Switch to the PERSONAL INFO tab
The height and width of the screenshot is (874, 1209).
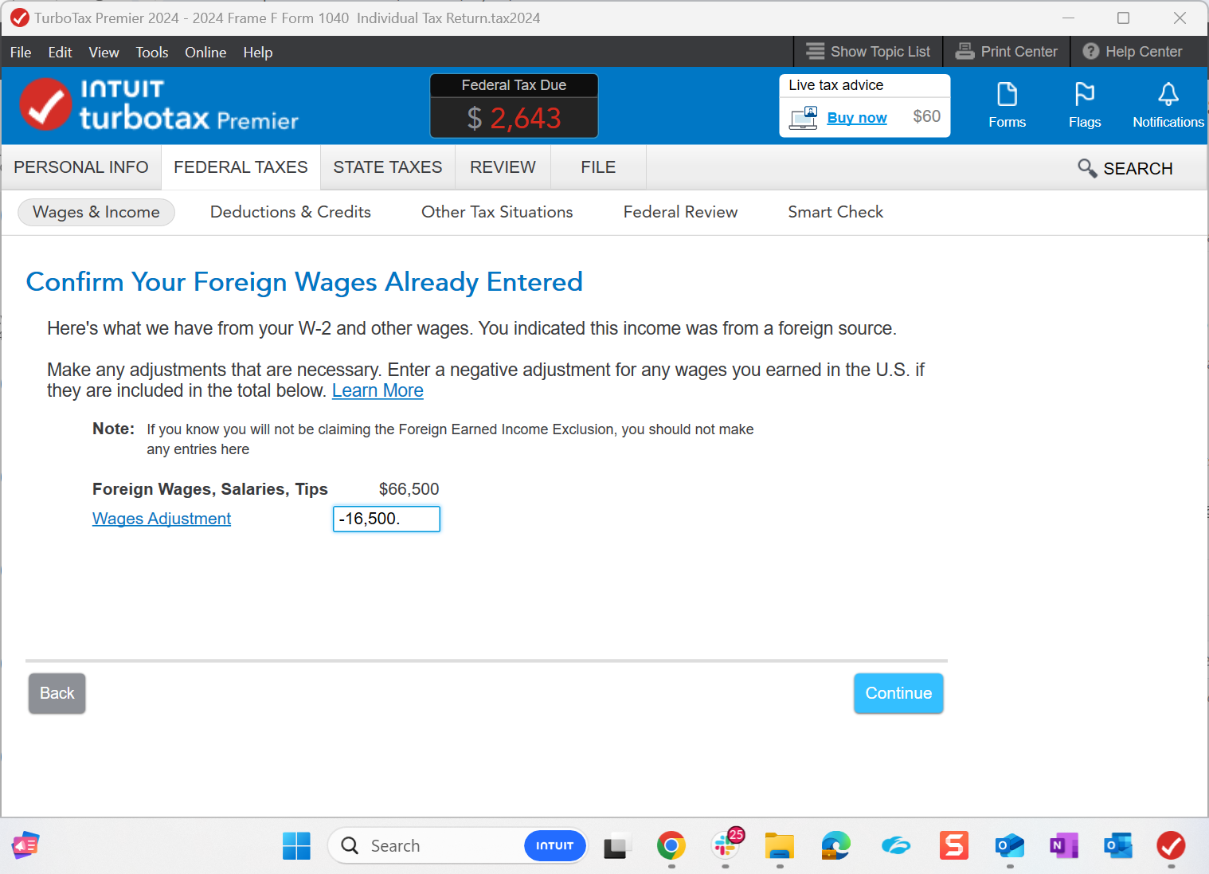(x=81, y=167)
